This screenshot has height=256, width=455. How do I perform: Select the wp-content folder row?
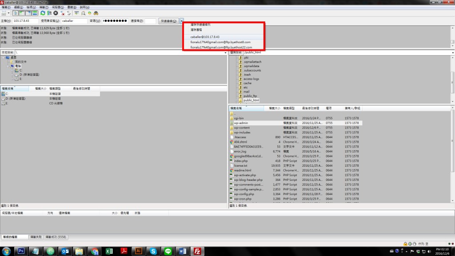click(x=295, y=128)
